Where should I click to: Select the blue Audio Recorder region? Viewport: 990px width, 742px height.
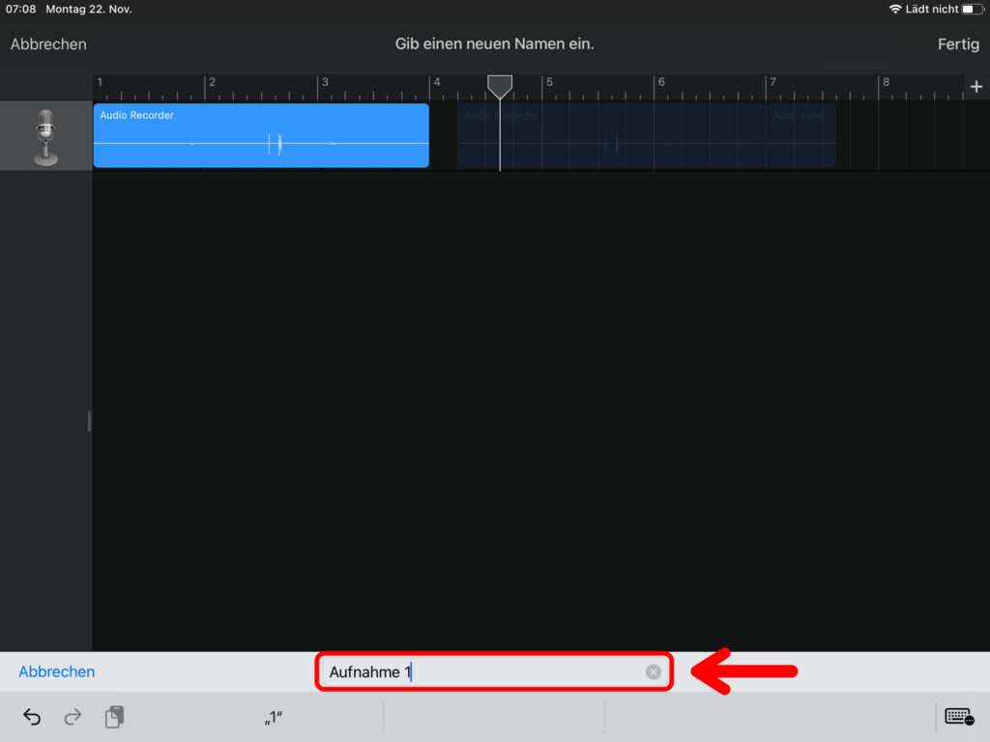coord(261,135)
